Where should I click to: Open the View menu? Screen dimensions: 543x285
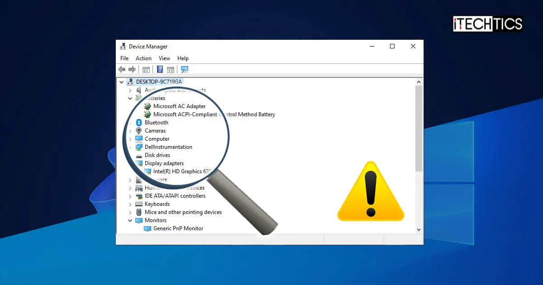click(x=164, y=58)
